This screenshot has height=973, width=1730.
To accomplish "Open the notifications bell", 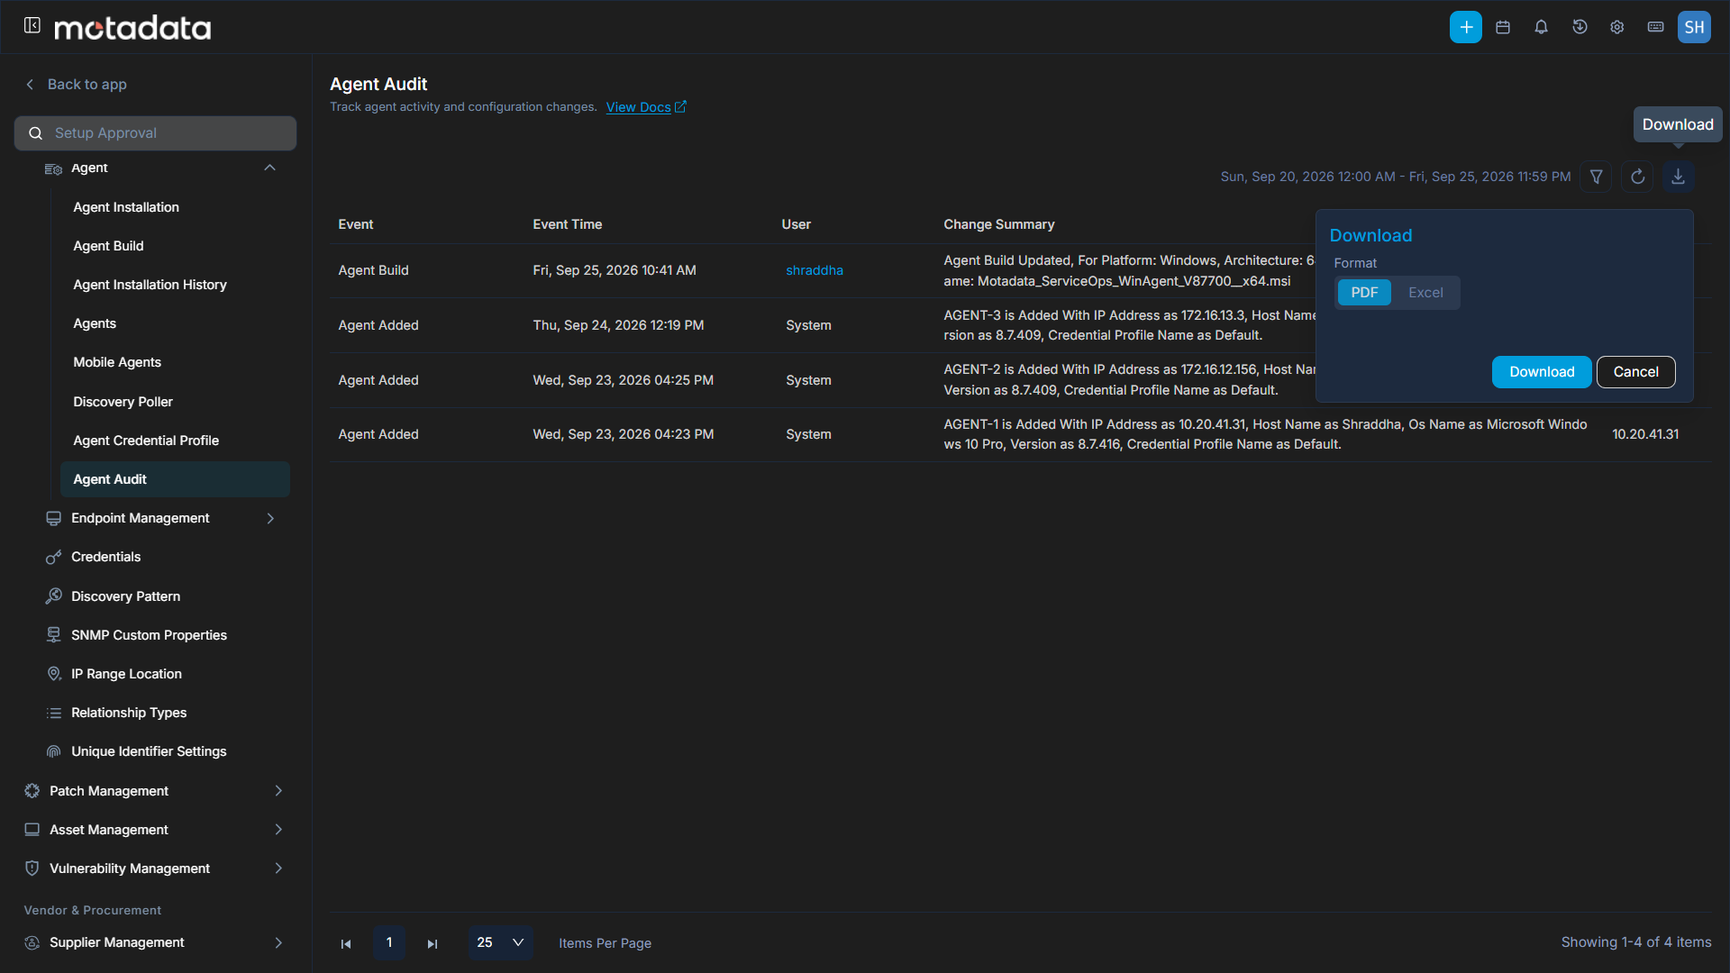I will point(1542,27).
